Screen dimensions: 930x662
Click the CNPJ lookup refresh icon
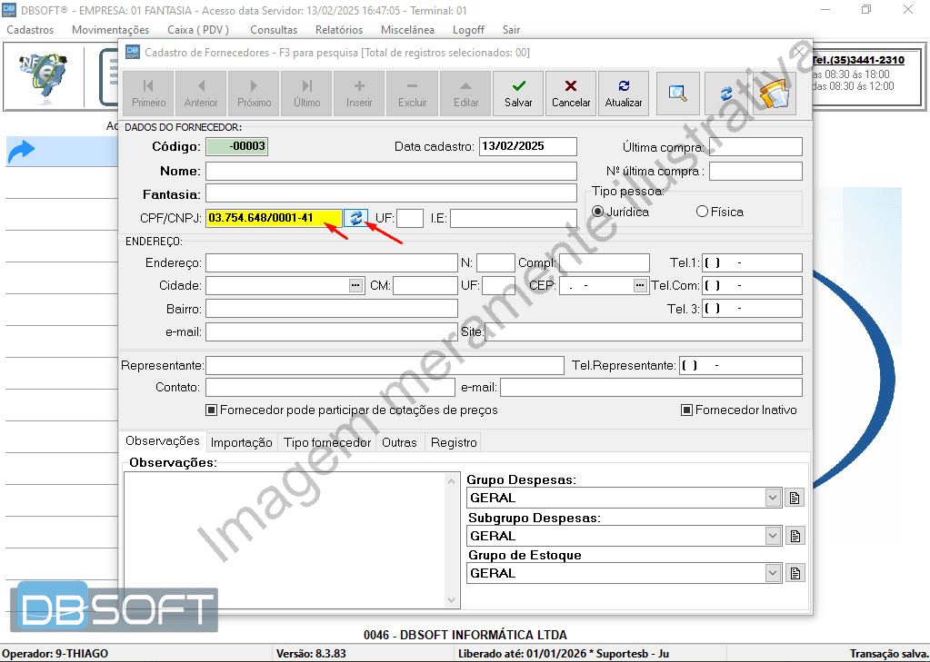point(356,218)
